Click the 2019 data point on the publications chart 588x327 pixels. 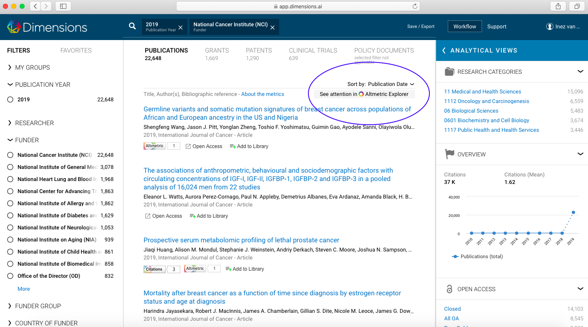point(573,211)
